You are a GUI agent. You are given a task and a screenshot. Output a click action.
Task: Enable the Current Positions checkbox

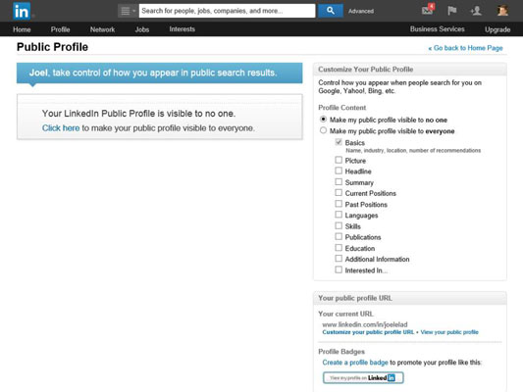[339, 192]
